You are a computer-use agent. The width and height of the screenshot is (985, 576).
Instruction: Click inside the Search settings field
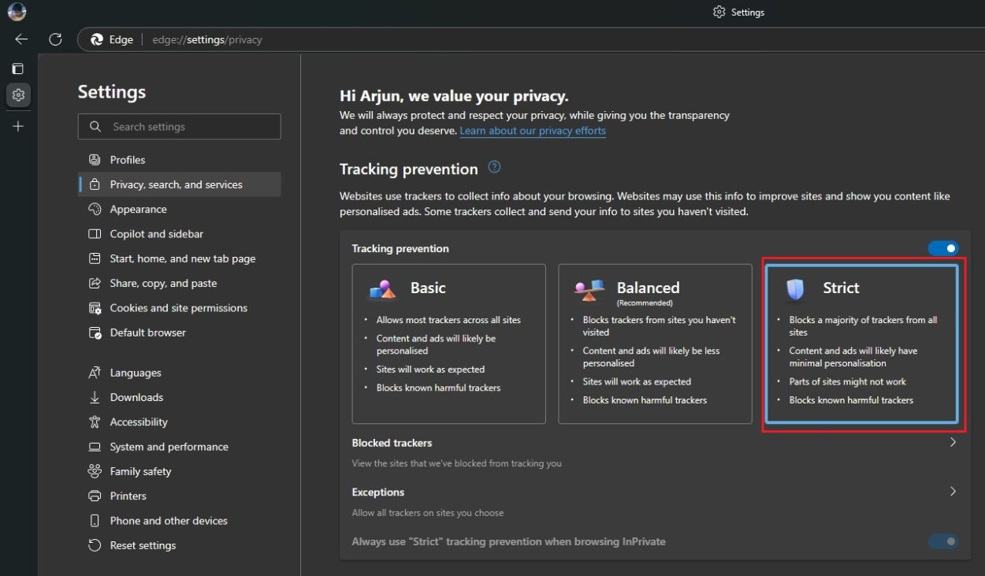[x=180, y=126]
